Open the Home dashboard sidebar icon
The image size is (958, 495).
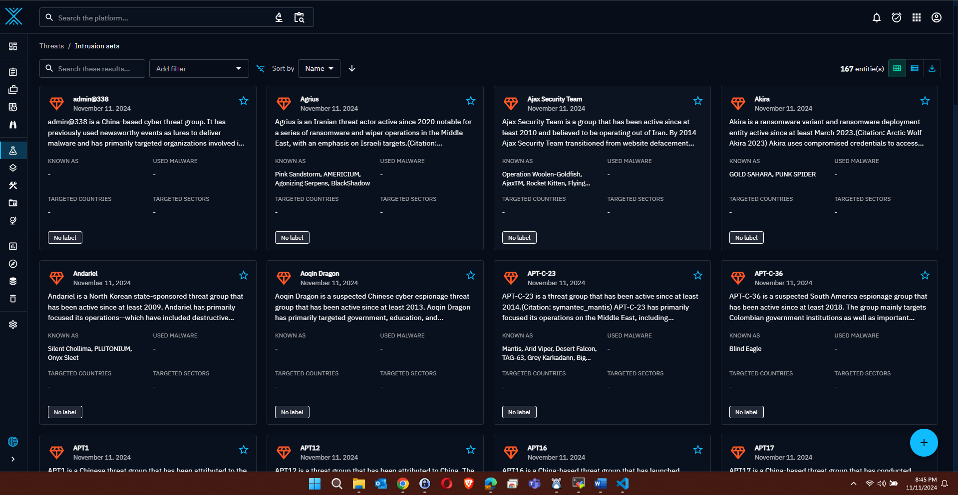[x=13, y=46]
